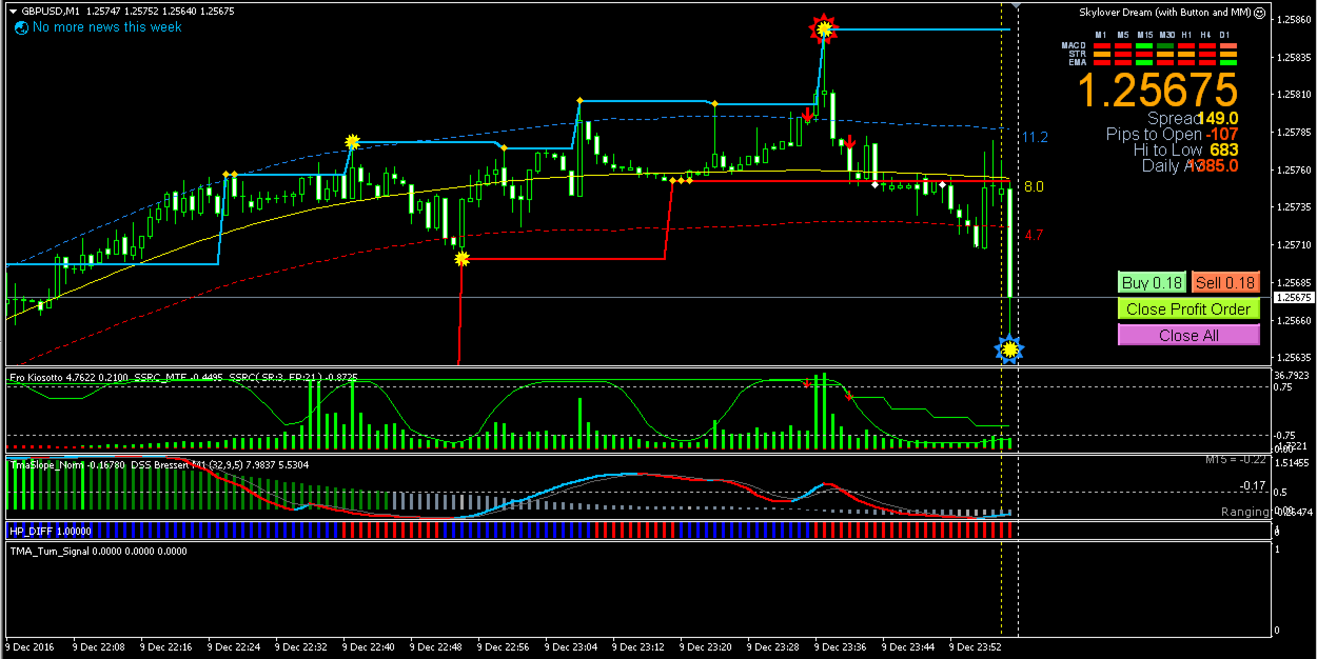Click the small yellow diamond near 23:04 high

click(x=579, y=100)
